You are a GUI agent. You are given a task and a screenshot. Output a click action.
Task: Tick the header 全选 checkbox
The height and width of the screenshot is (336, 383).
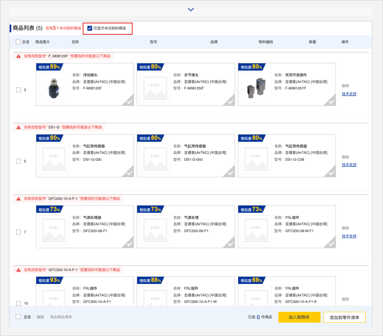18,42
